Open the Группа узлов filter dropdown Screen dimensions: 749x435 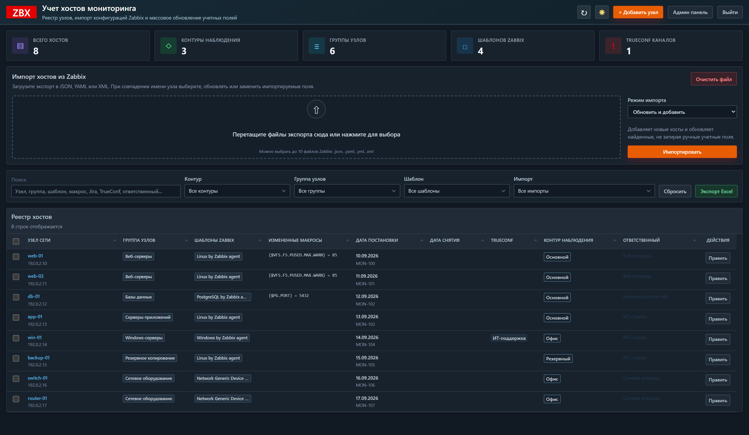347,191
